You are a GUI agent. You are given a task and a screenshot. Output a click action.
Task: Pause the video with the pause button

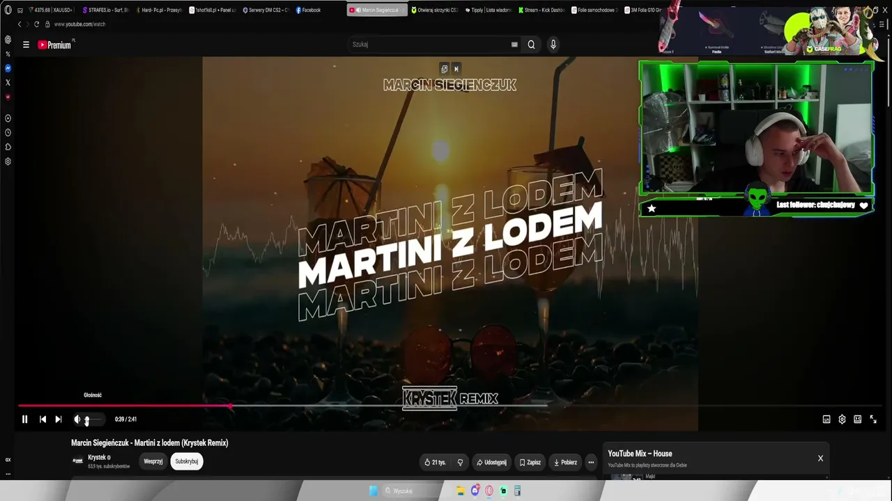24,420
